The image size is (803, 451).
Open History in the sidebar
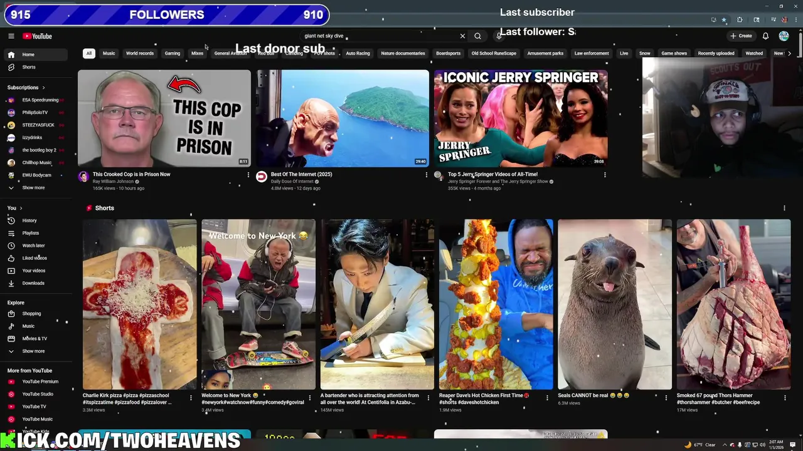36,220
